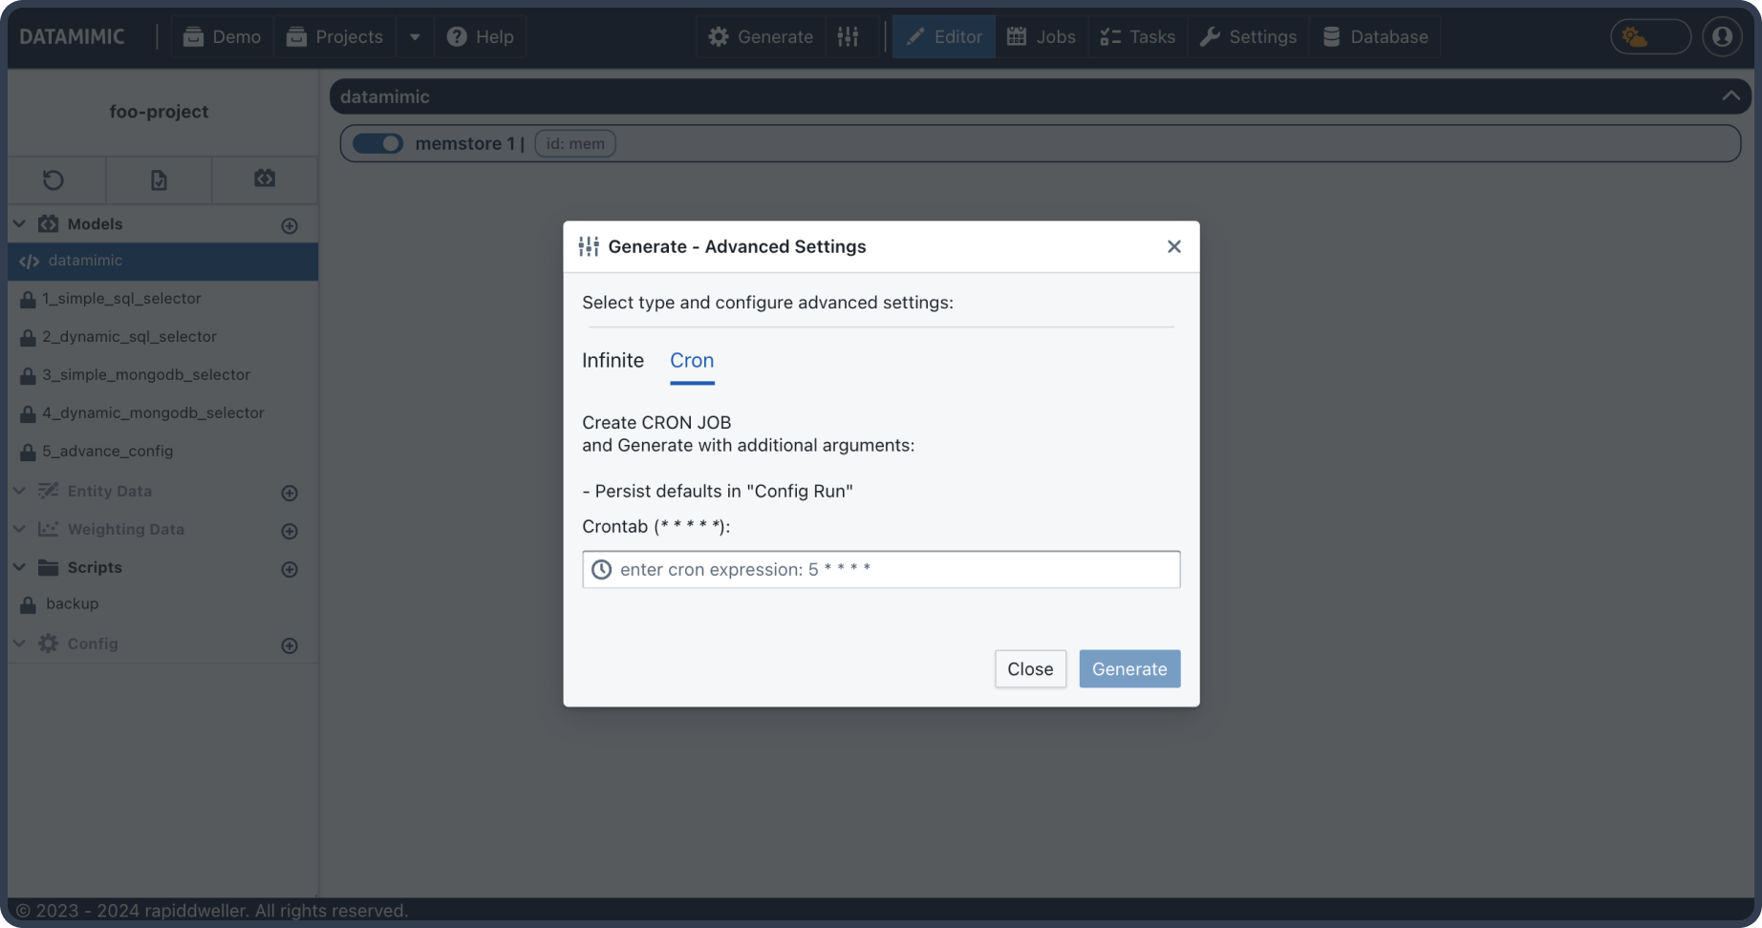1762x928 pixels.
Task: Add new Entity Data with plus icon
Action: pos(290,493)
